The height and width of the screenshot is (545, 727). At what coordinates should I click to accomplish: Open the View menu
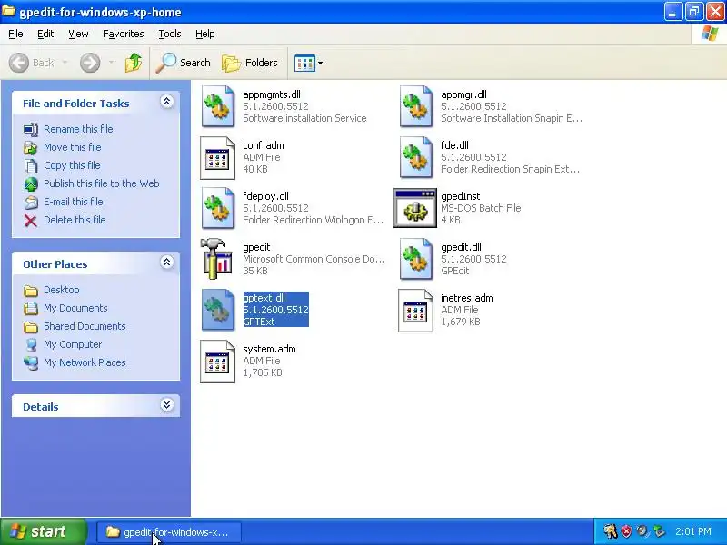click(x=78, y=34)
